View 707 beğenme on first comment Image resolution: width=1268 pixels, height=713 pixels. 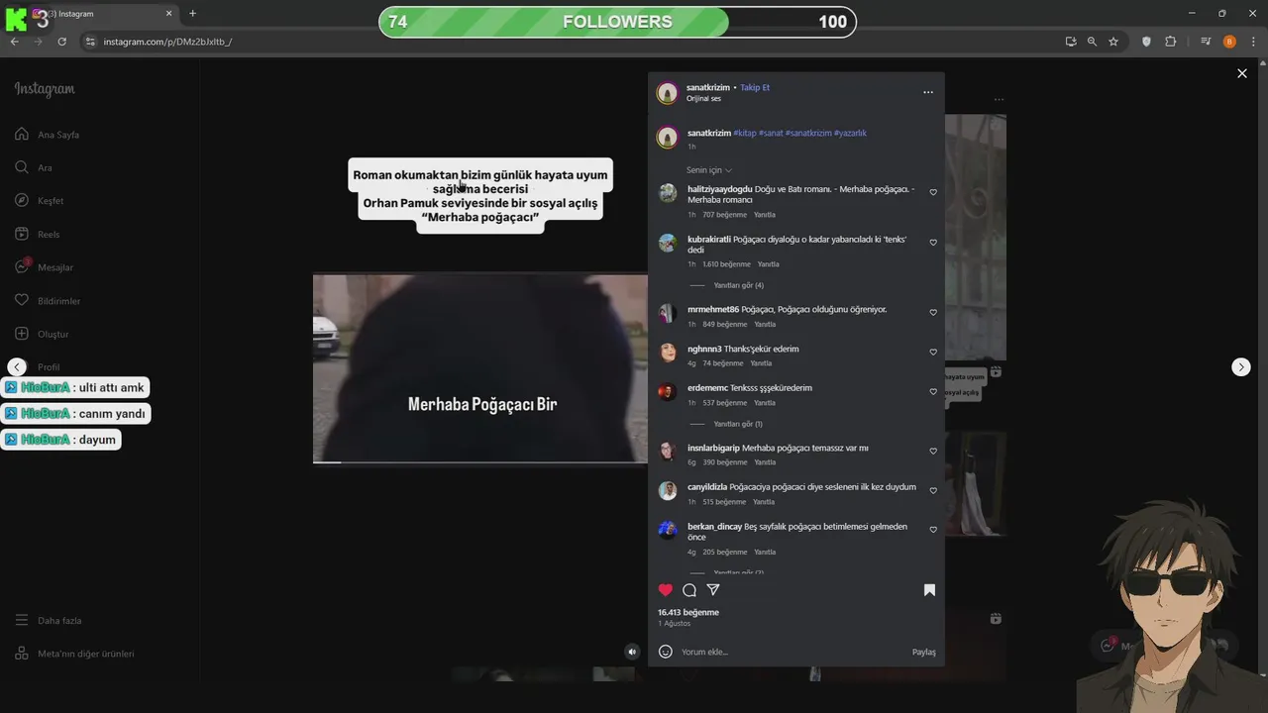(724, 215)
